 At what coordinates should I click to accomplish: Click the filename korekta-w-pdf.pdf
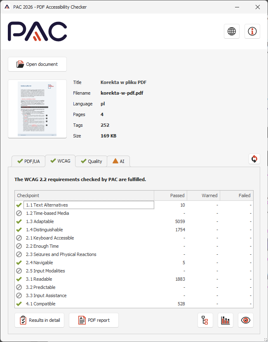tap(122, 93)
